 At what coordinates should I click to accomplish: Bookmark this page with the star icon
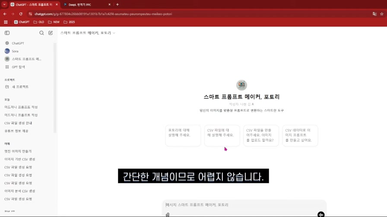382,14
